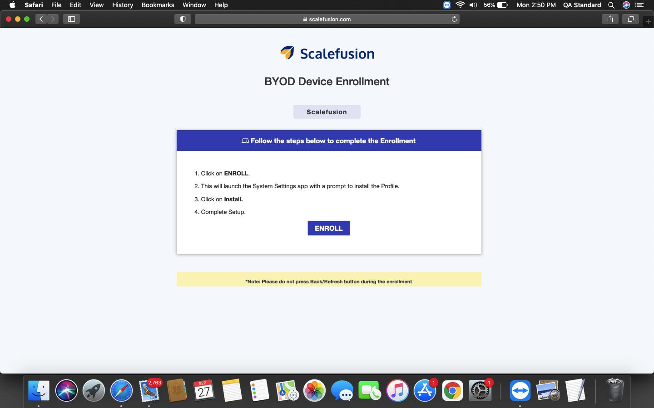Launch Siri from the Dock
654x408 pixels.
click(66, 390)
